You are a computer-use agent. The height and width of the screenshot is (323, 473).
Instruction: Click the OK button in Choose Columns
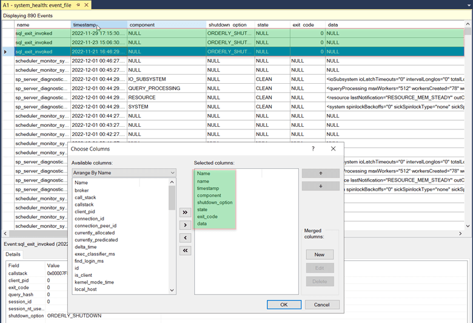pos(284,305)
